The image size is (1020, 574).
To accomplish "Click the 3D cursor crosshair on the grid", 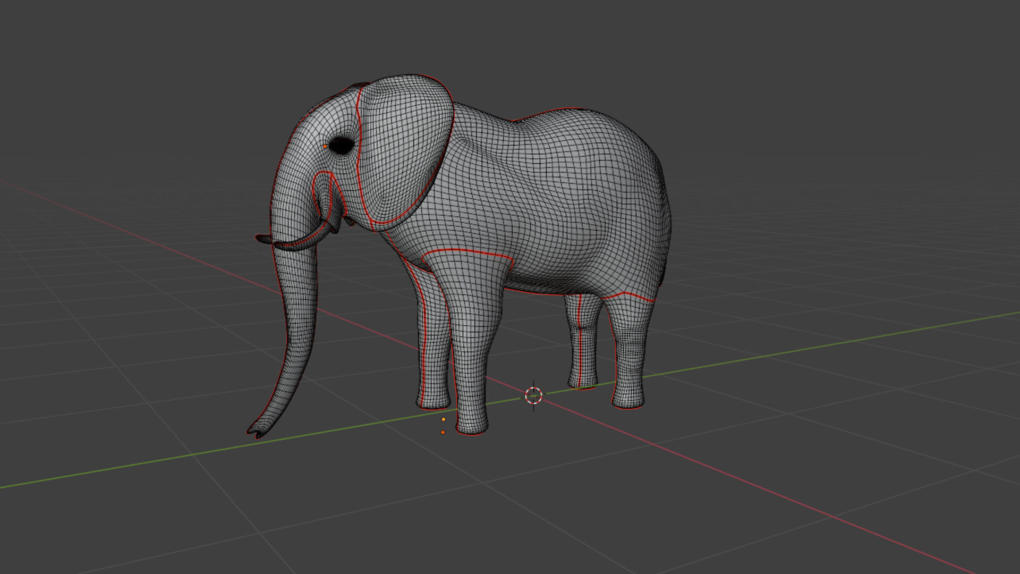I will coord(533,395).
